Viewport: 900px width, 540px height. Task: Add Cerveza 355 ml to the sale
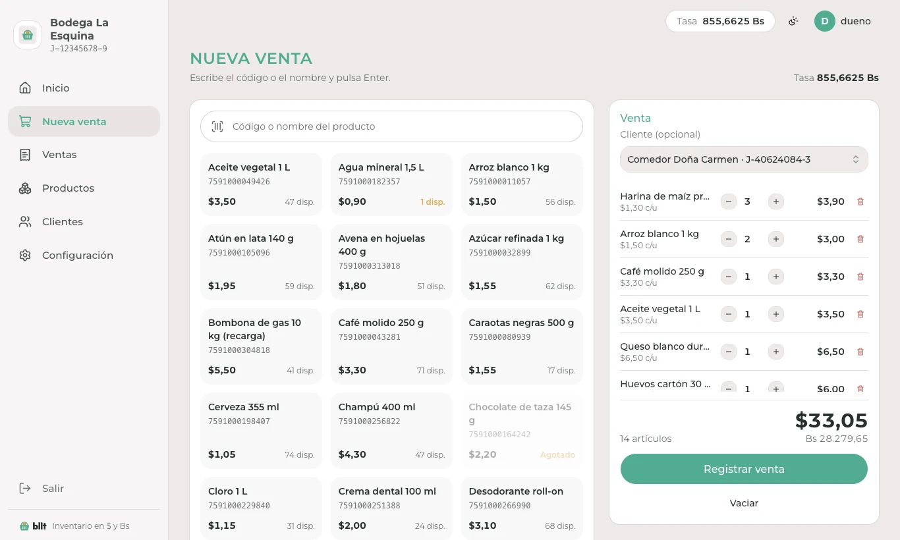coord(262,431)
